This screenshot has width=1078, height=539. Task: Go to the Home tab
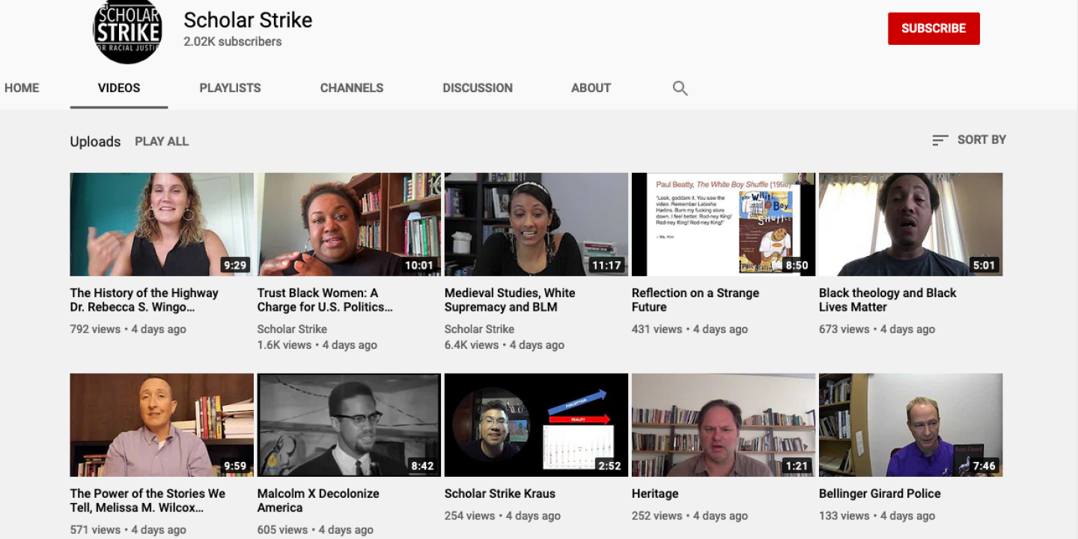coord(22,88)
